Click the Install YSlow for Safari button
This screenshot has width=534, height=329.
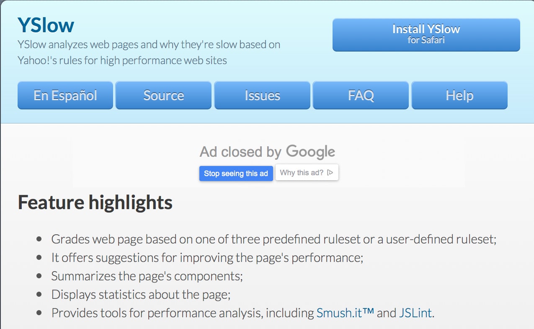click(426, 35)
